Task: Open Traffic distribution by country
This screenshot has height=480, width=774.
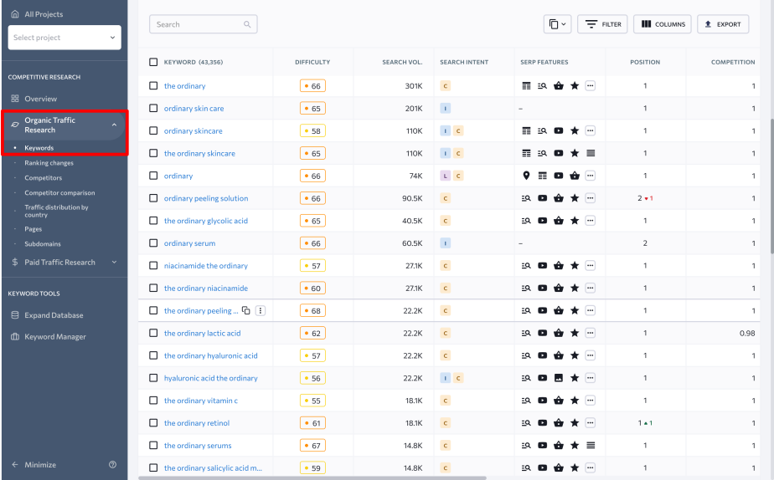Action: pos(56,211)
